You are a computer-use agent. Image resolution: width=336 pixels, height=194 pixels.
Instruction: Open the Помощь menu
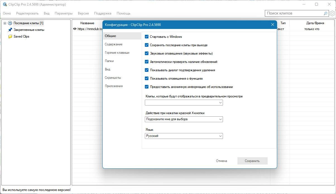click(123, 13)
